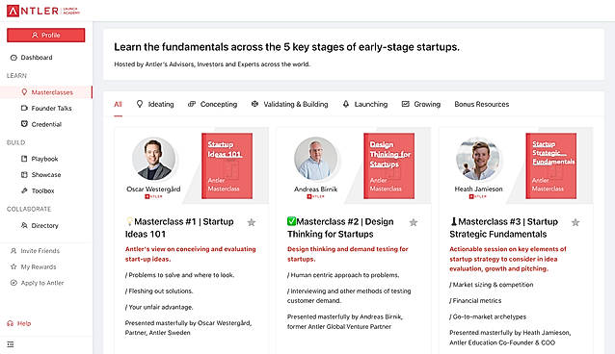Follow the Apply to Antler link
Viewport: 615px width, 354px height.
point(37,283)
